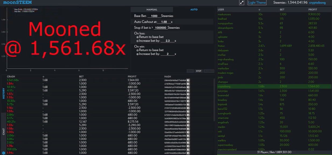Edit the 'Stop if bet is >' field
The height and width of the screenshot is (155, 332).
(x=160, y=28)
